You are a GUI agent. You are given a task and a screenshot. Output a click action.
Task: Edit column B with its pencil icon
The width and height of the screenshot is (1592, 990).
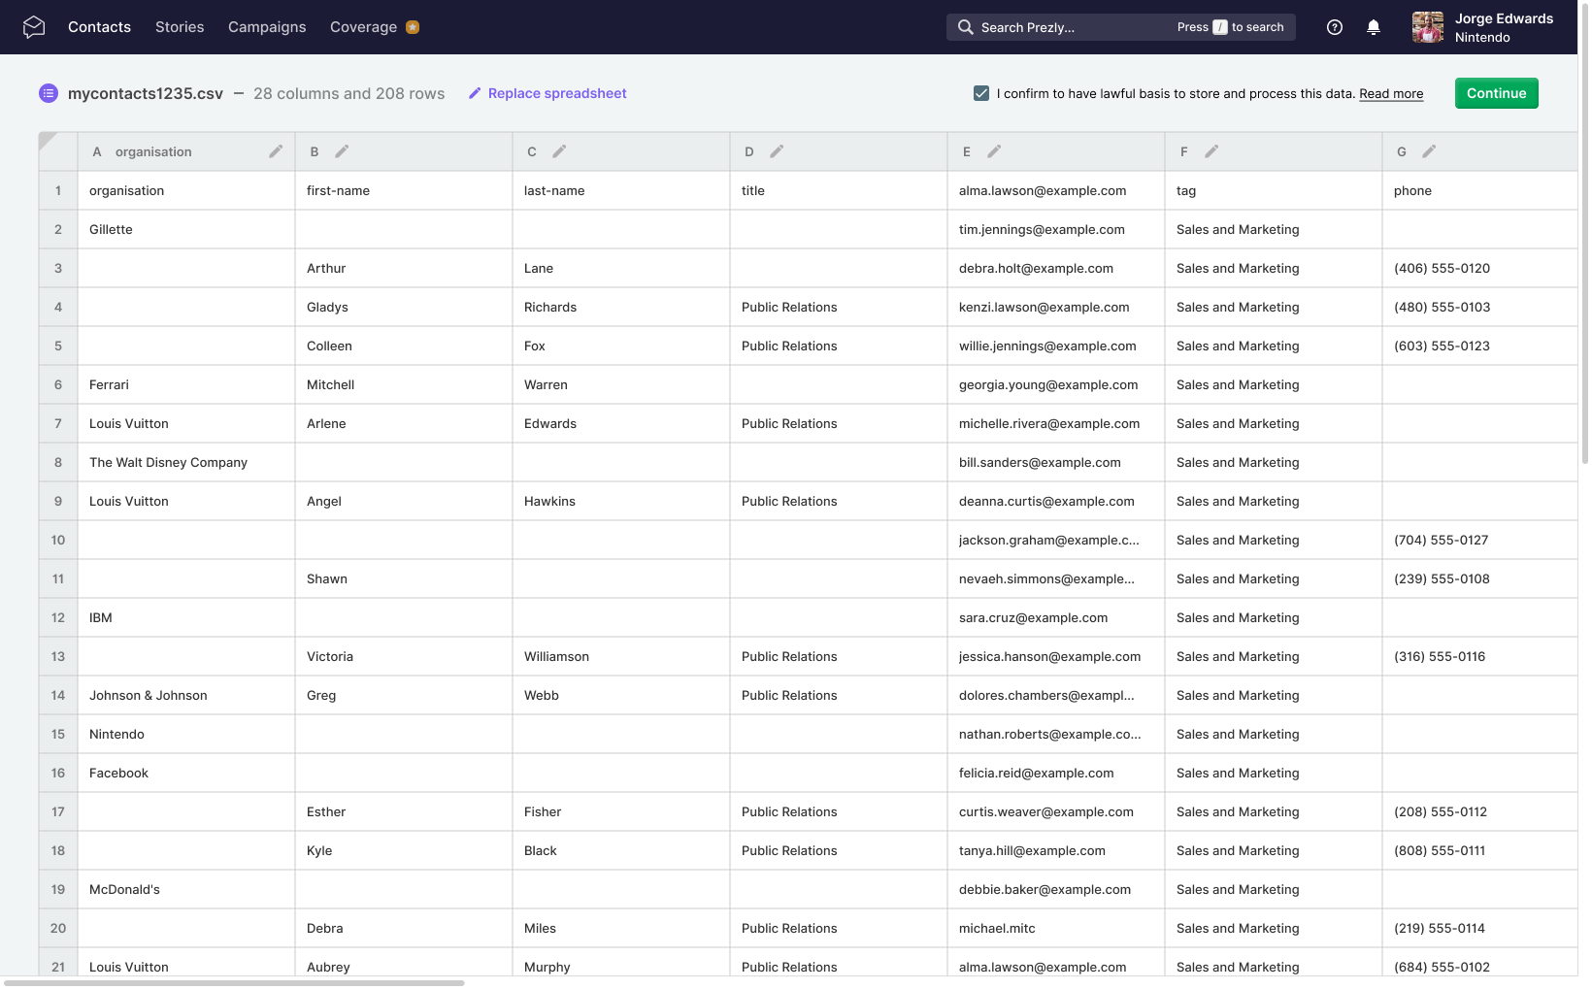pyautogui.click(x=342, y=151)
